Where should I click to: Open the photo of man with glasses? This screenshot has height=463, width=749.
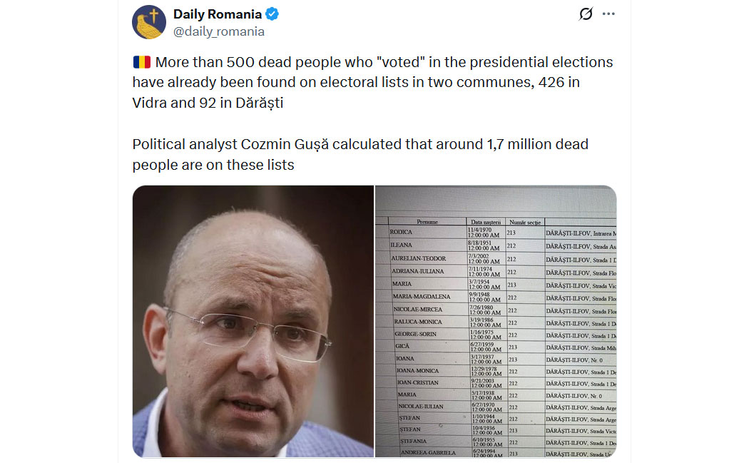[253, 322]
